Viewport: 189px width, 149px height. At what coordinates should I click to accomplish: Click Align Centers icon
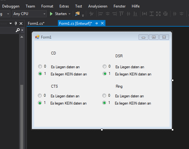(x=108, y=14)
